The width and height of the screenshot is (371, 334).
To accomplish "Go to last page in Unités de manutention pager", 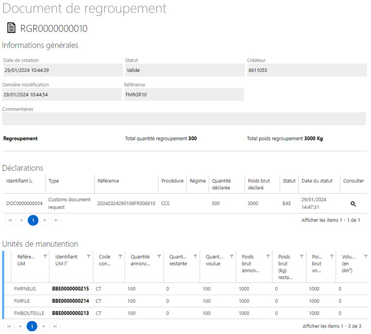I will click(55, 326).
